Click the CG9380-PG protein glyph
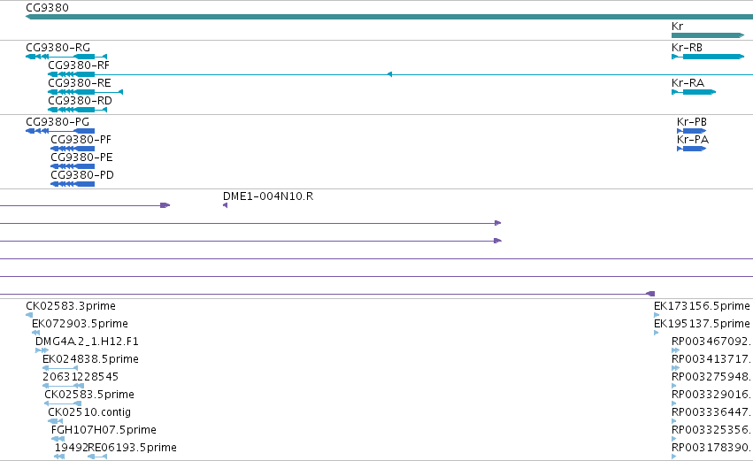Image resolution: width=753 pixels, height=461 pixels. point(60,131)
